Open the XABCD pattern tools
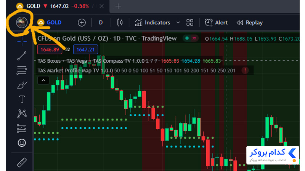This screenshot has height=171, width=305. (22, 114)
